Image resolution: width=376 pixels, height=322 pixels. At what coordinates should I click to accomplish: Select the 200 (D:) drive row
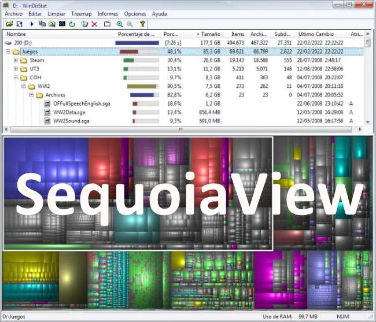(183, 43)
